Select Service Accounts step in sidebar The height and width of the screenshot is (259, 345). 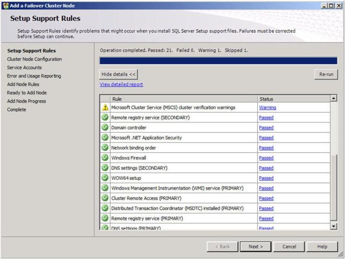(25, 67)
